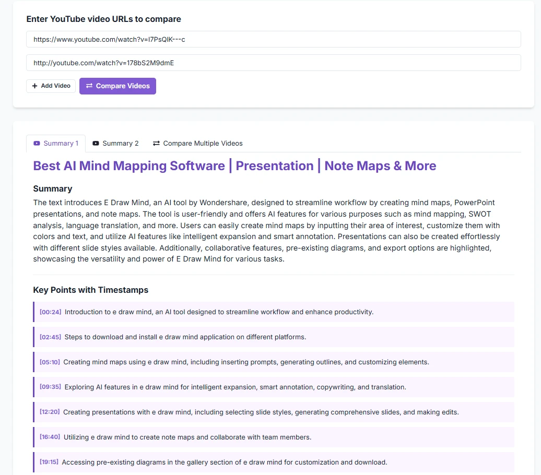Image resolution: width=541 pixels, height=475 pixels.
Task: Click the YouTube icon on Summary 2 tab
Action: [96, 144]
